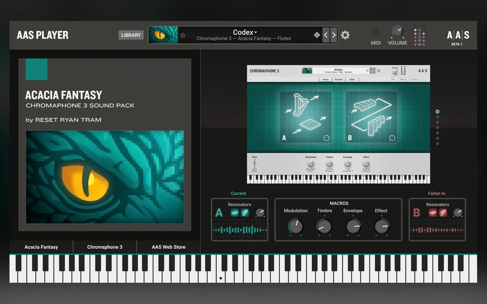Image resolution: width=487 pixels, height=304 pixels.
Task: Select the first teal resonator icon of layer A
Action: tap(235, 213)
